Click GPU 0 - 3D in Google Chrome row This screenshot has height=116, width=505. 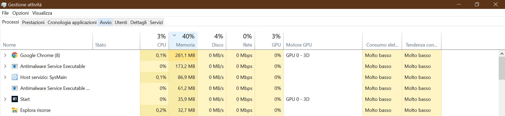pos(298,55)
